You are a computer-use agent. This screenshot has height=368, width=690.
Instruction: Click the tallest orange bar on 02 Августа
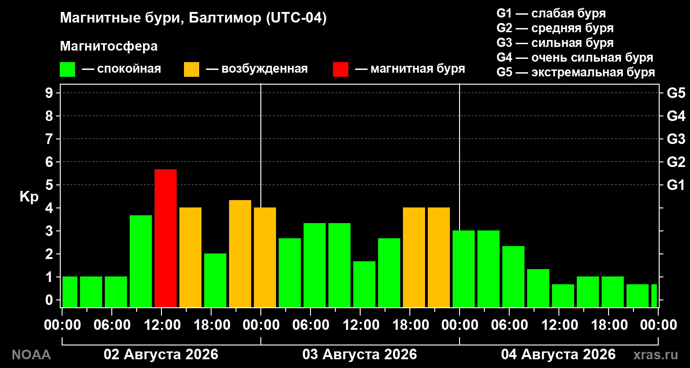(x=240, y=253)
